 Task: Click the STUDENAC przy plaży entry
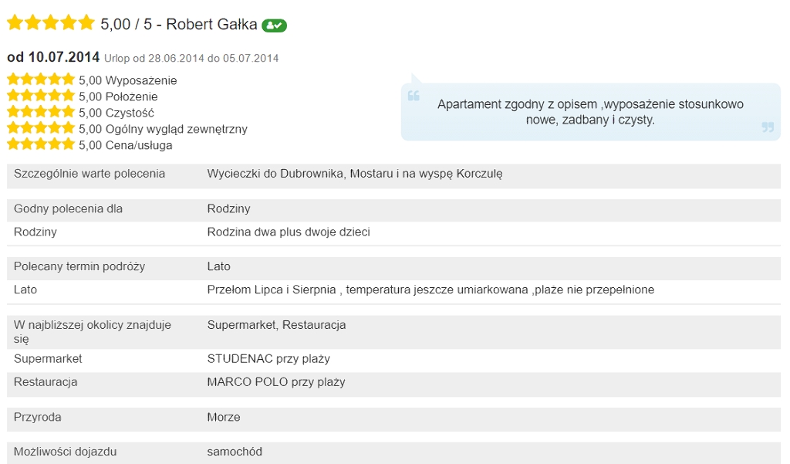pyautogui.click(x=268, y=359)
